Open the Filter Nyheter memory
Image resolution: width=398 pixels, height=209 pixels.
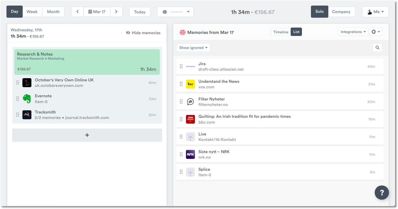coord(280,102)
